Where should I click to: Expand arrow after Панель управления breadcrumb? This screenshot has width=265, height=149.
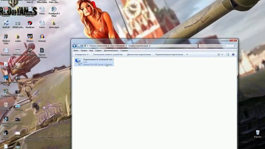pyautogui.click(x=108, y=46)
